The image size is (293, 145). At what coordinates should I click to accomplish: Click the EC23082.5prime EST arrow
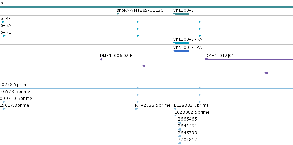(175, 116)
